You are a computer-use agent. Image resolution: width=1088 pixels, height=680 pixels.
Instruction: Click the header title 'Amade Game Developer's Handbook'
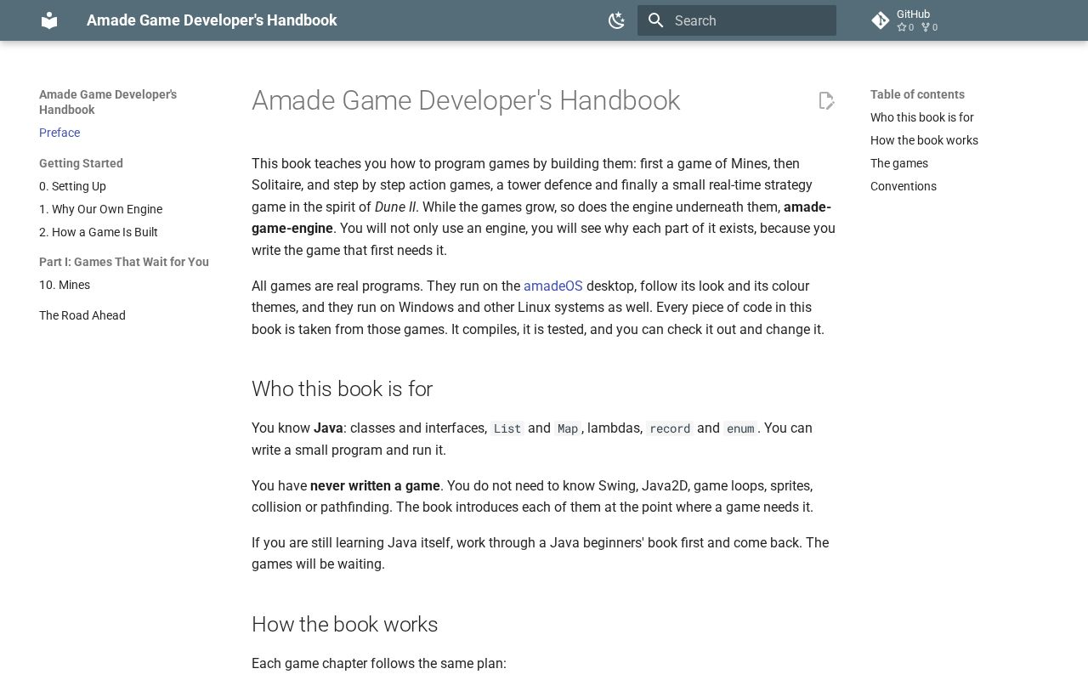pyautogui.click(x=212, y=20)
